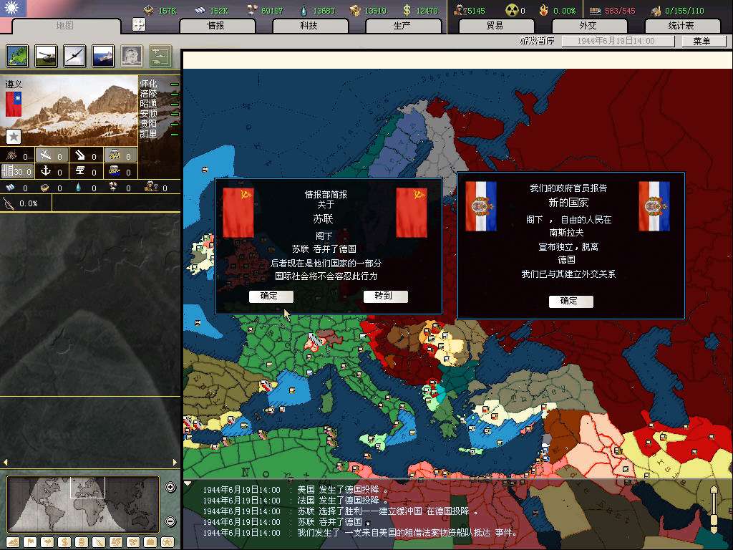Adjust the message log scroll slider
Viewport: 733px width, 550px height.
pos(714,509)
